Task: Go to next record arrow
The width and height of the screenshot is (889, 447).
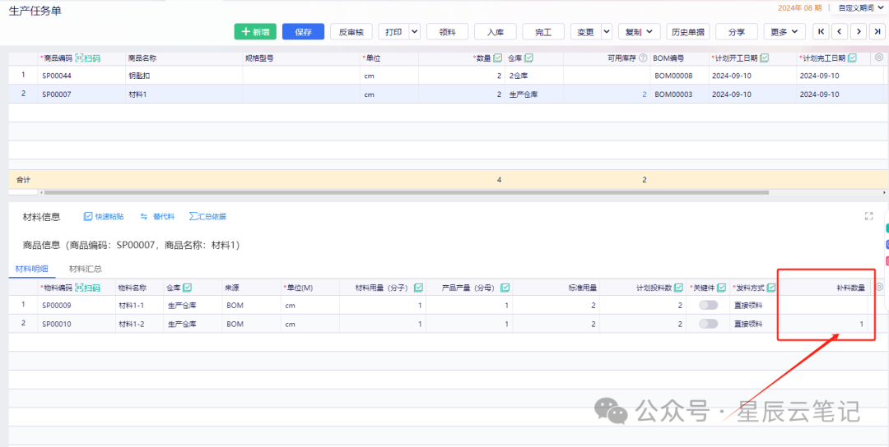Action: click(859, 32)
